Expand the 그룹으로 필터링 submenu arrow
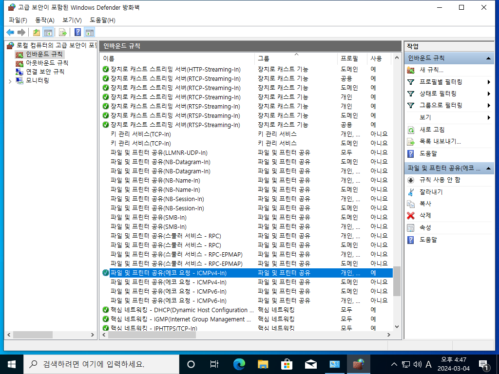 489,105
